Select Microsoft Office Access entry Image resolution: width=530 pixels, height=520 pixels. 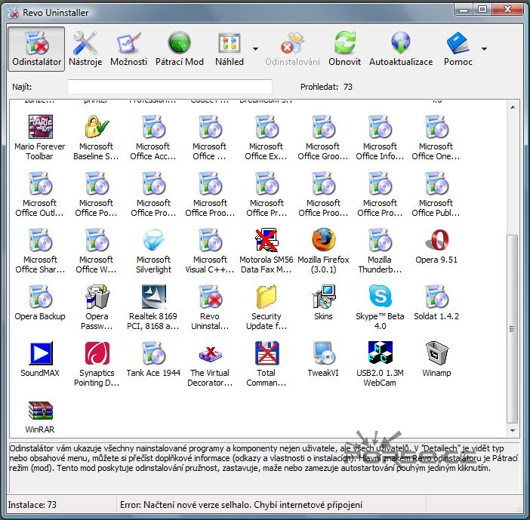pyautogui.click(x=153, y=138)
